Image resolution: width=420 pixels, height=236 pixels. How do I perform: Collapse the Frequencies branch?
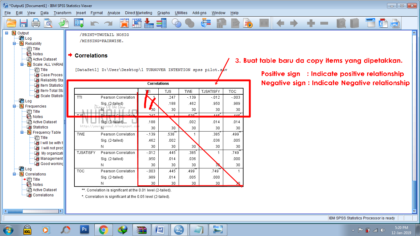(x=14, y=106)
